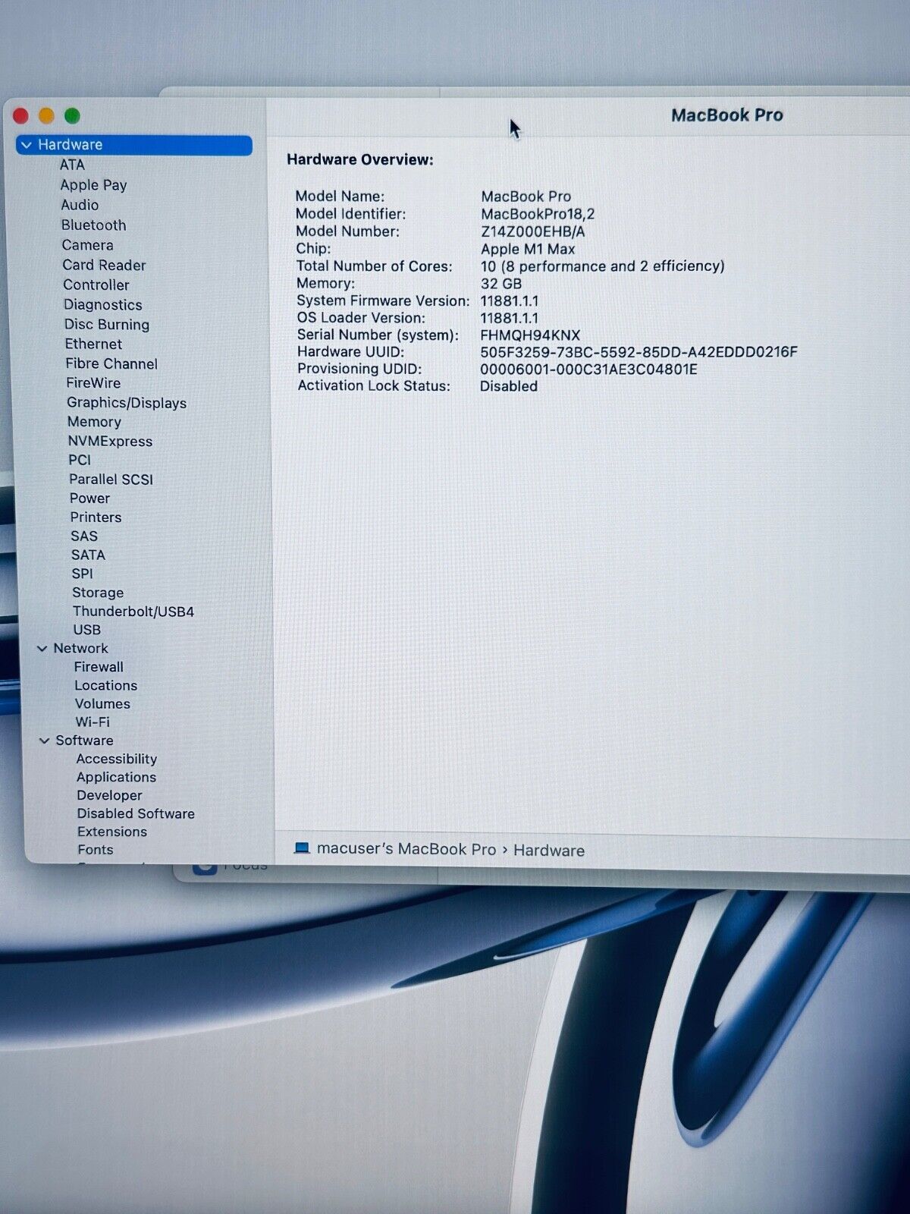Select the Software category label
This screenshot has height=1214, width=910.
(x=84, y=741)
